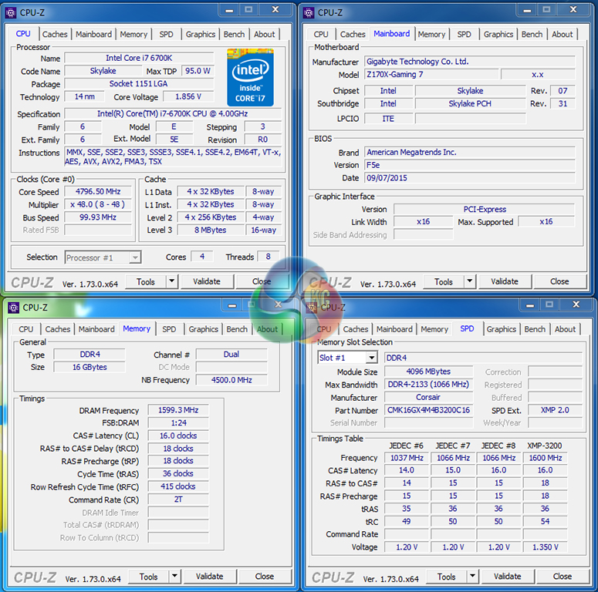
Task: Click Close button in Memory window
Action: [265, 577]
